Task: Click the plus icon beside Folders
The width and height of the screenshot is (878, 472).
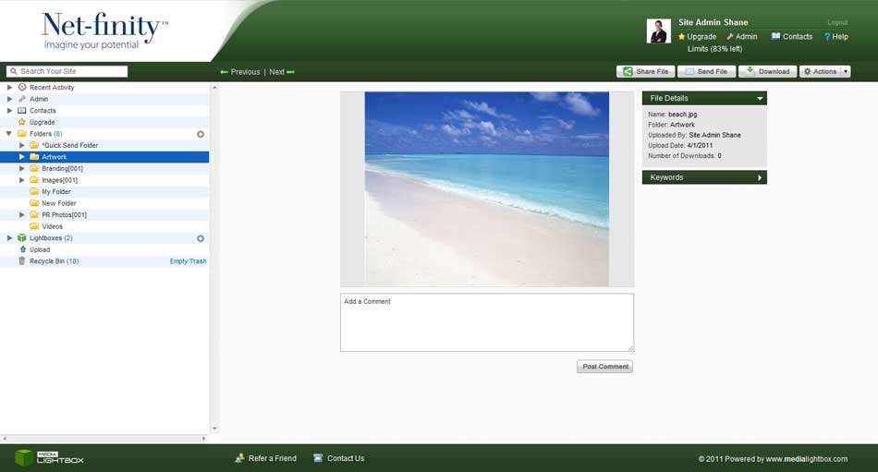Action: 201,134
